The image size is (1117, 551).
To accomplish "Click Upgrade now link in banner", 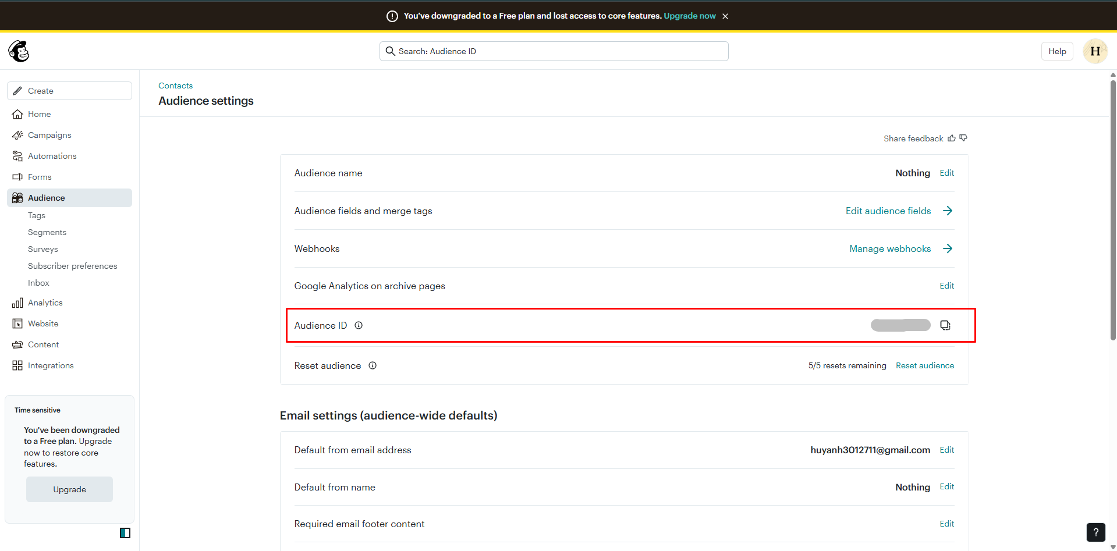I will [690, 16].
